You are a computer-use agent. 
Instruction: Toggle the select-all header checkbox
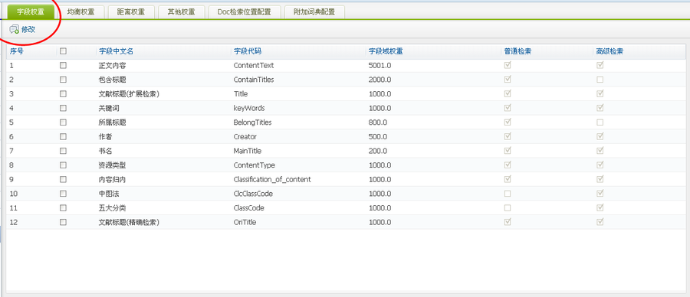(x=63, y=51)
